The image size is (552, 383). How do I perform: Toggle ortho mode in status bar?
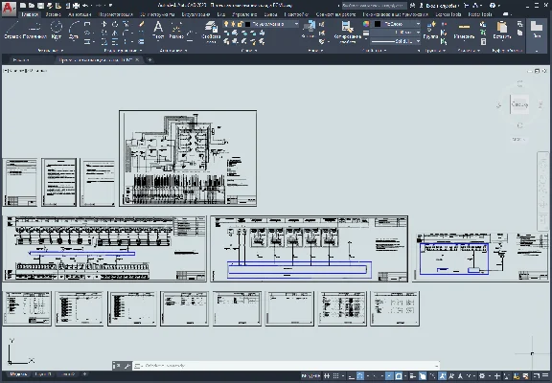tap(352, 376)
